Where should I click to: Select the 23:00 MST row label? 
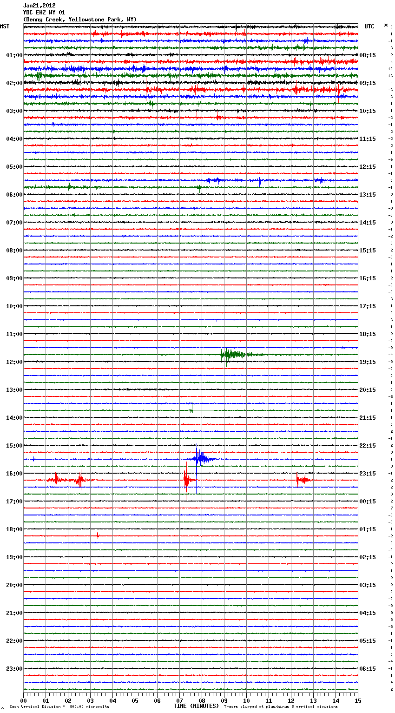(14, 669)
